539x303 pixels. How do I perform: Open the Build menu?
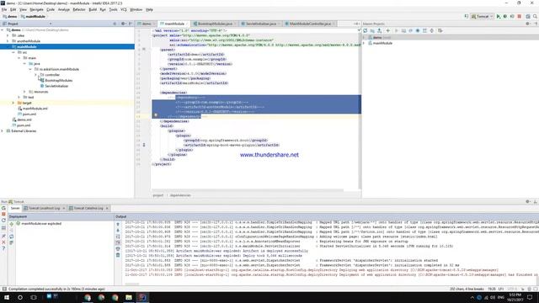pos(93,9)
